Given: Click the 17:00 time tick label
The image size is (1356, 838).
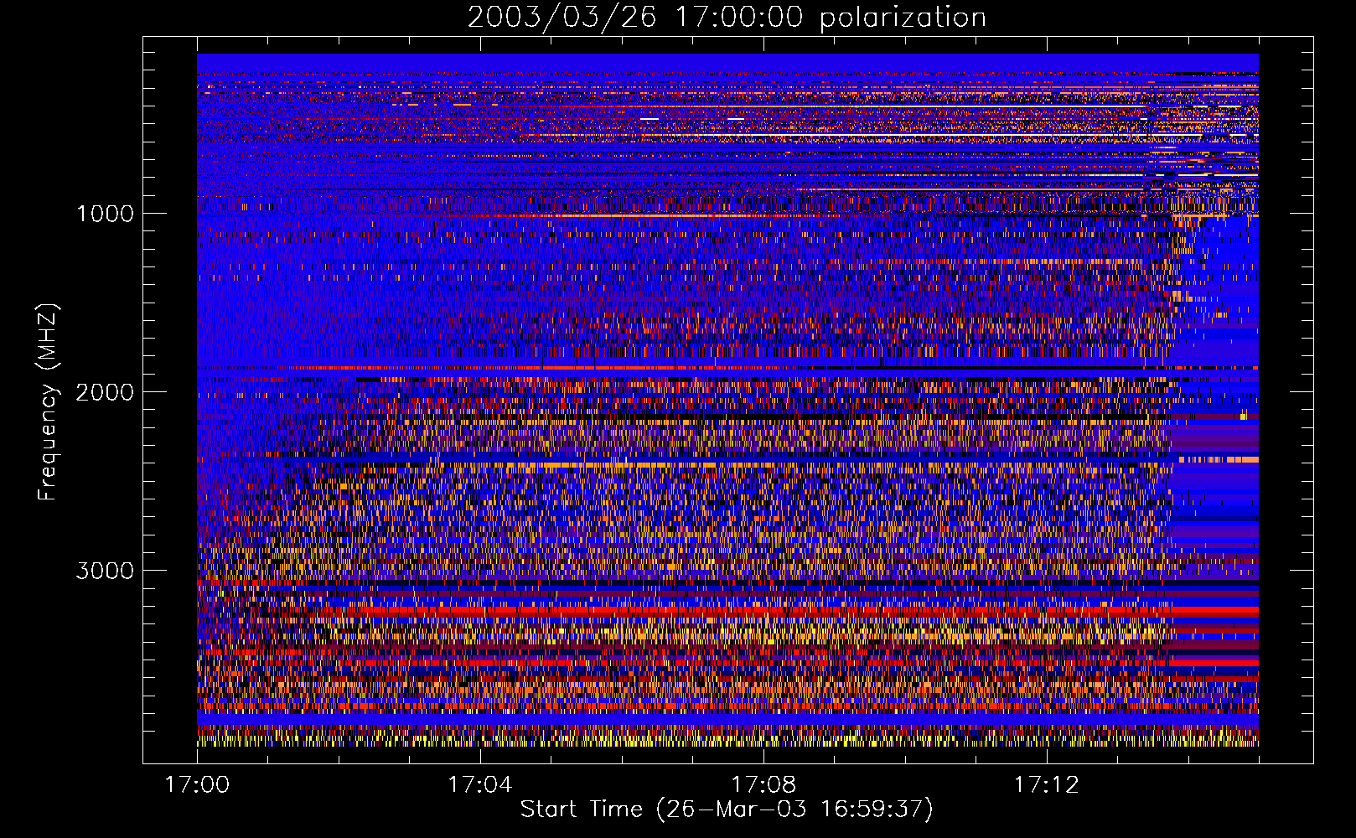Looking at the screenshot, I should pos(197,785).
